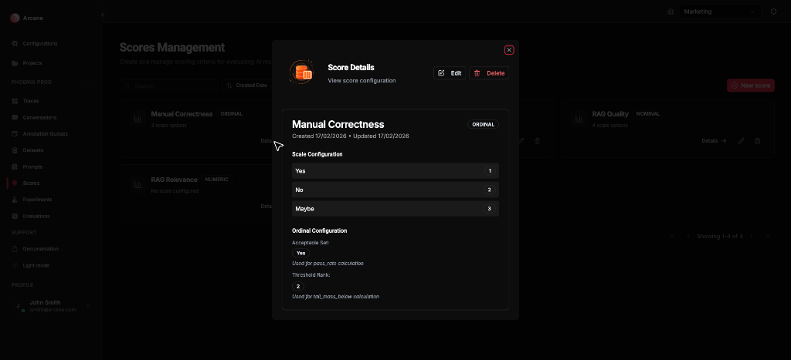The height and width of the screenshot is (360, 791).
Task: Click the RAG Quality card's pencil edit icon
Action: [741, 141]
